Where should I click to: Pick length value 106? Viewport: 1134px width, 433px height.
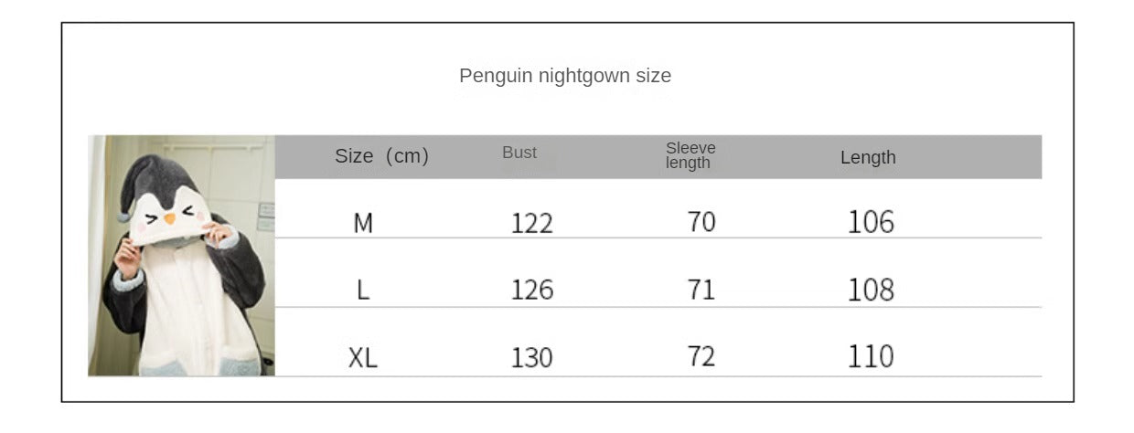[x=871, y=222]
